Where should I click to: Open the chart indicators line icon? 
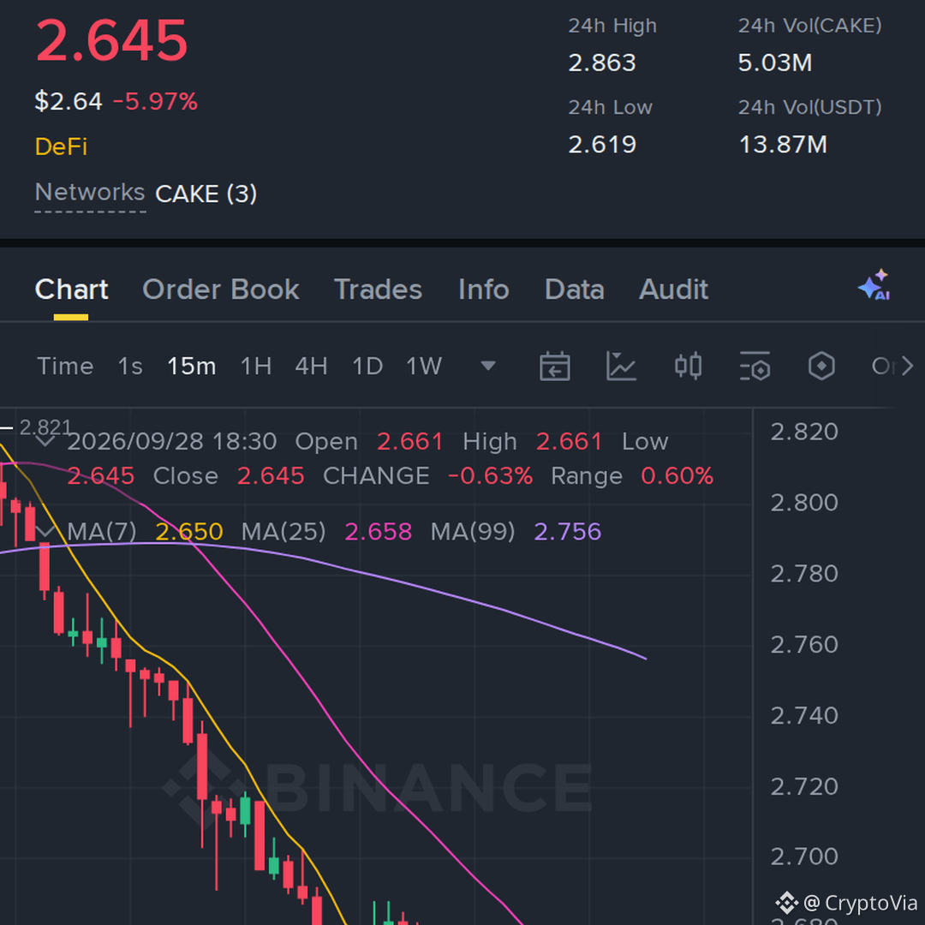point(621,367)
